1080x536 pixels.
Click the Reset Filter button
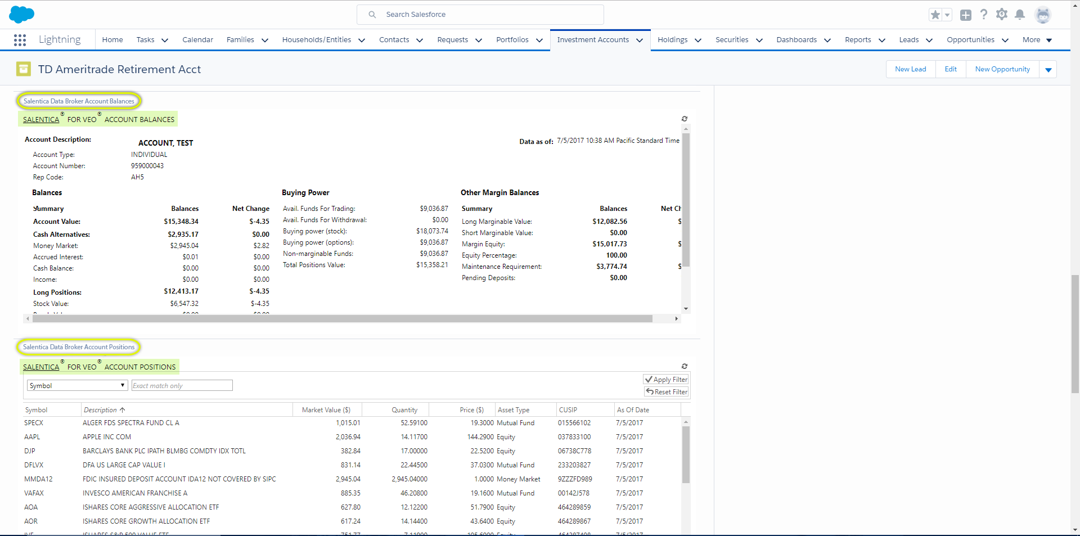pos(667,392)
